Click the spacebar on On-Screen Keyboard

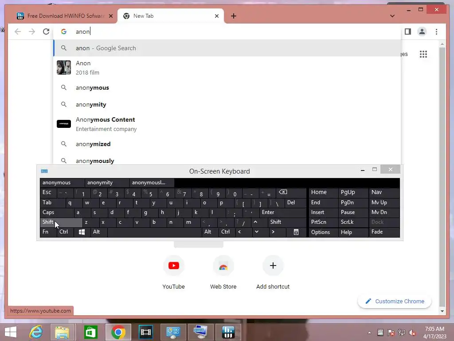pyautogui.click(x=154, y=232)
